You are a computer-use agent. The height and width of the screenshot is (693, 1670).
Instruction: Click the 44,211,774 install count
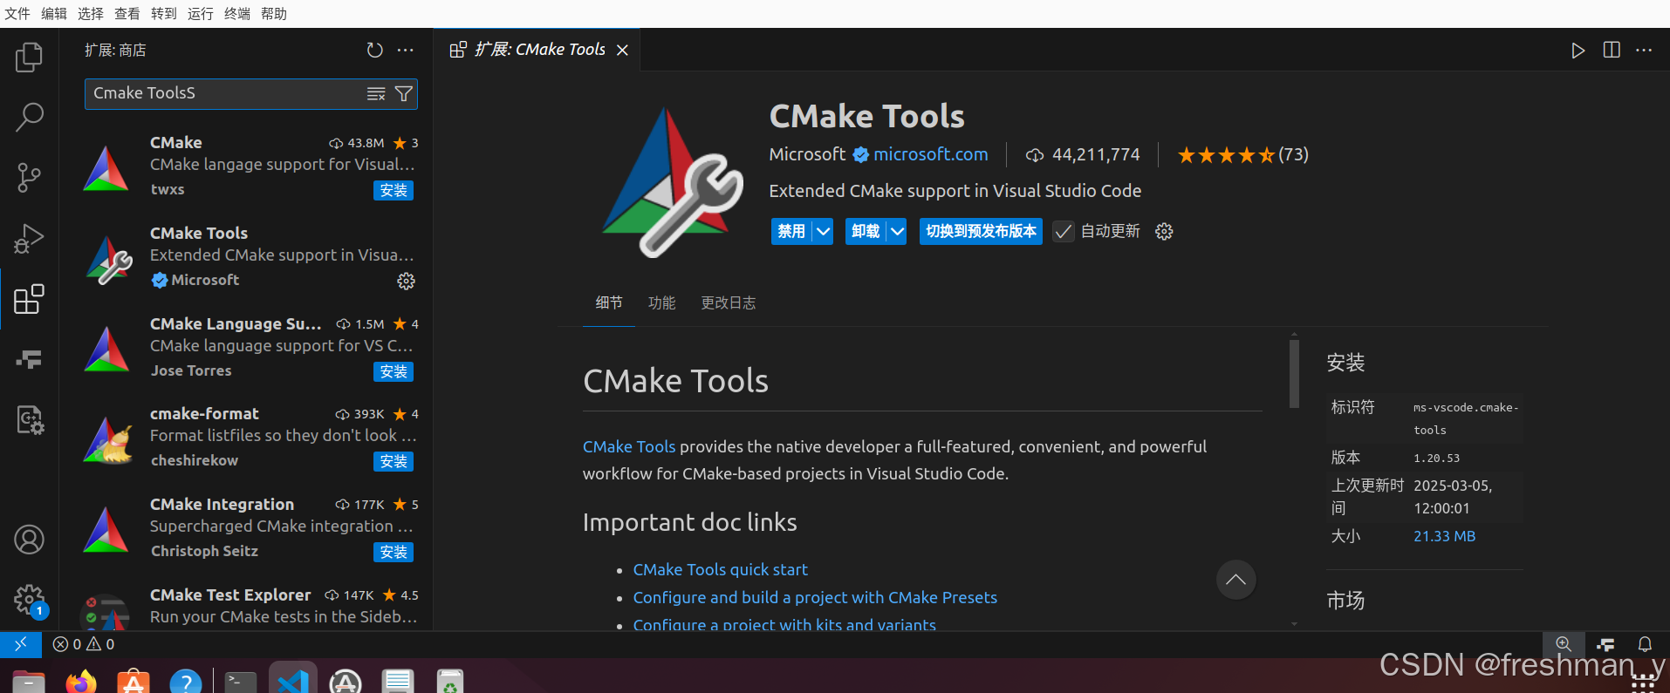point(1083,154)
